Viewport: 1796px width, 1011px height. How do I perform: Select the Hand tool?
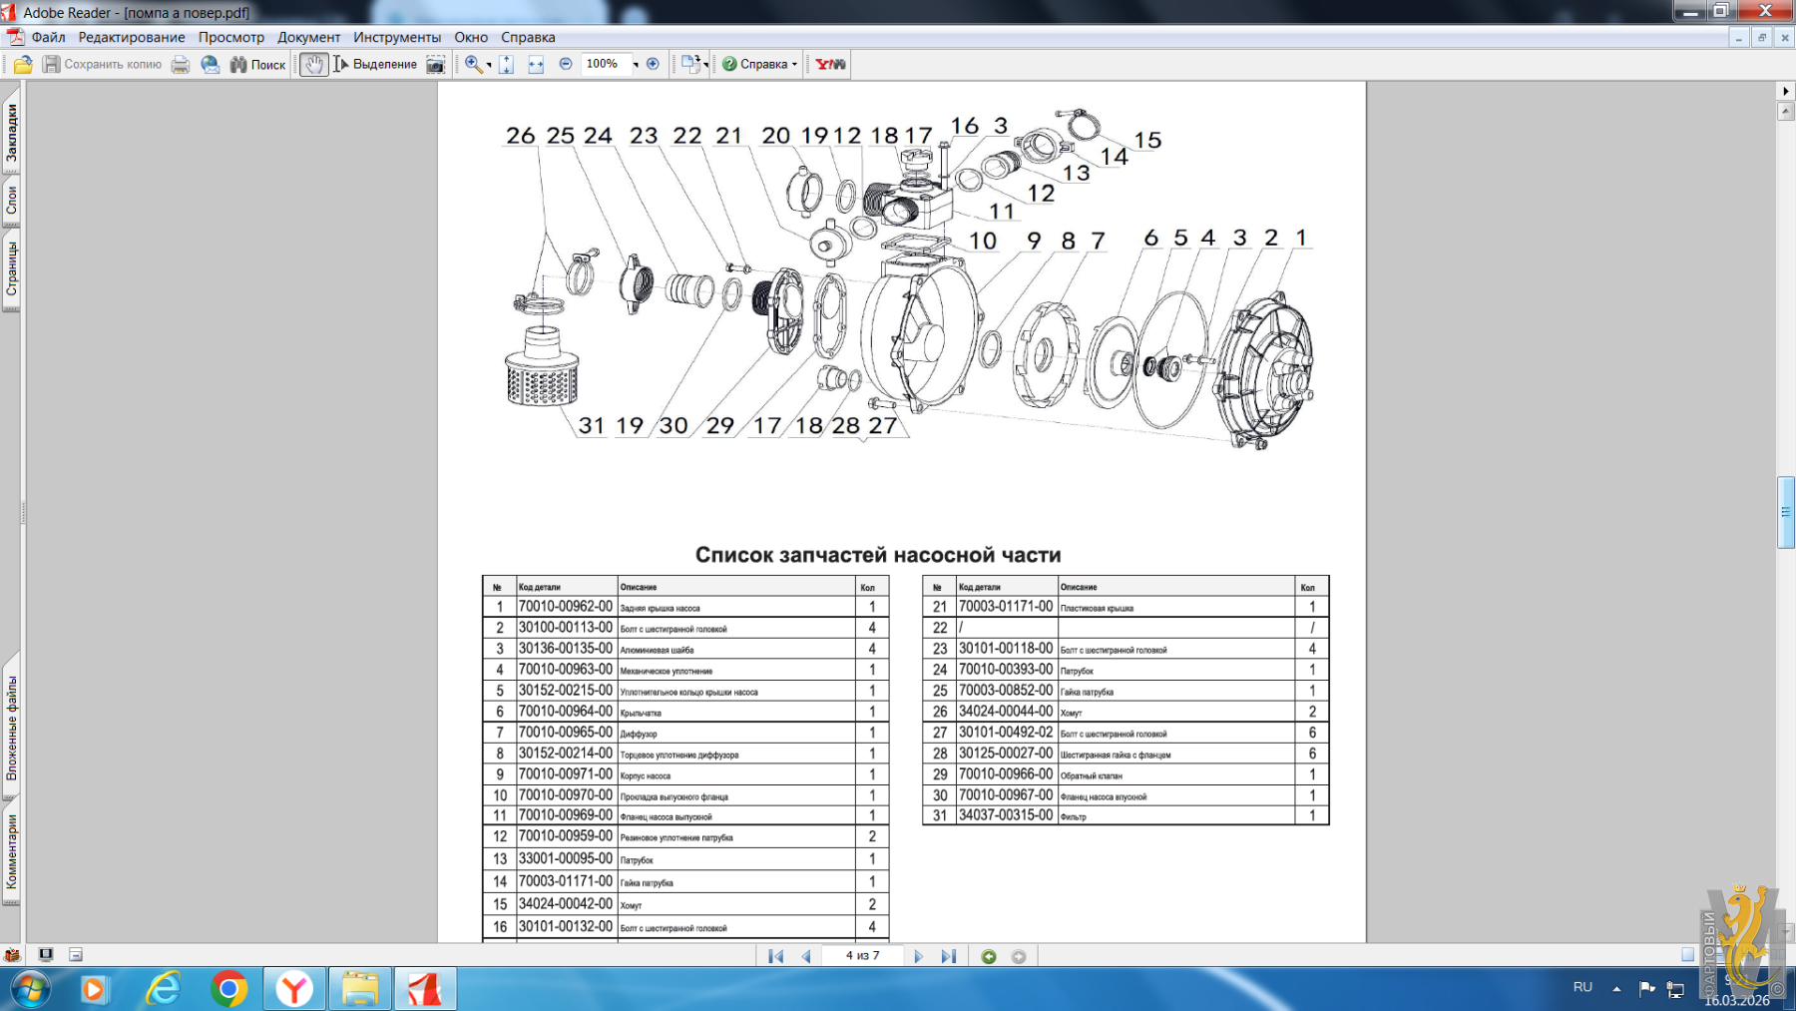[x=314, y=64]
